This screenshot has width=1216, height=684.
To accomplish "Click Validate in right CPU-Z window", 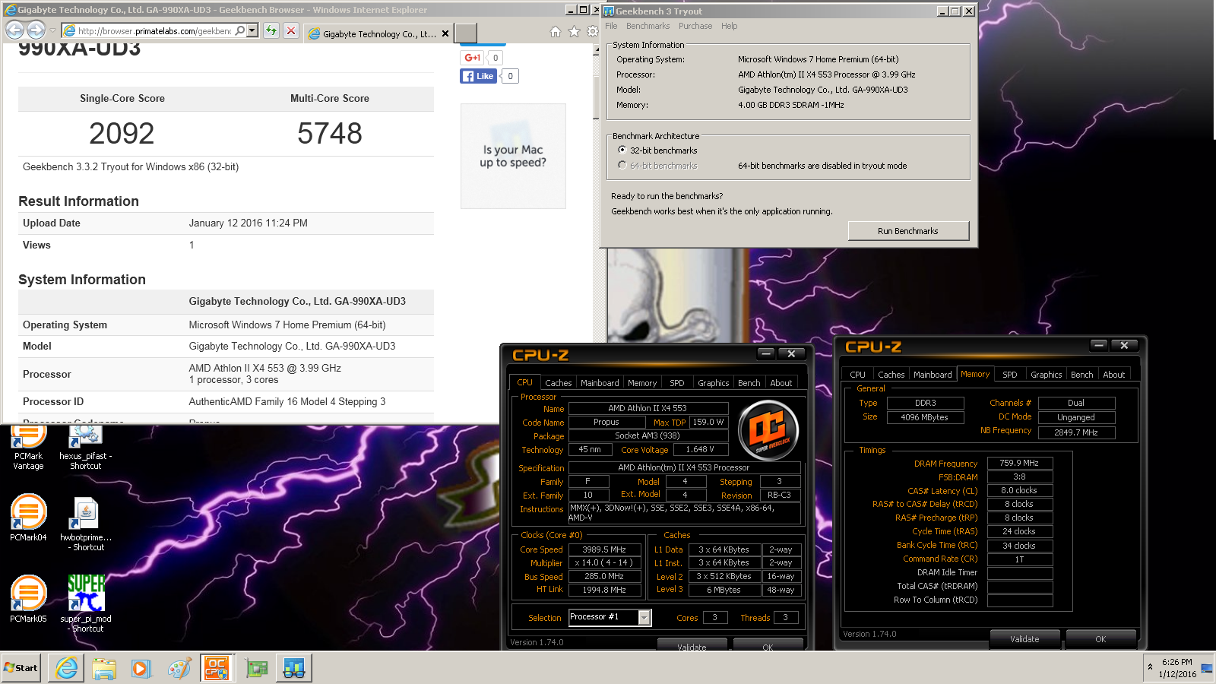I will 1024,639.
